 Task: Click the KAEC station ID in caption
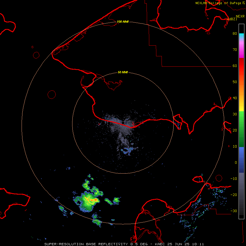160,244
